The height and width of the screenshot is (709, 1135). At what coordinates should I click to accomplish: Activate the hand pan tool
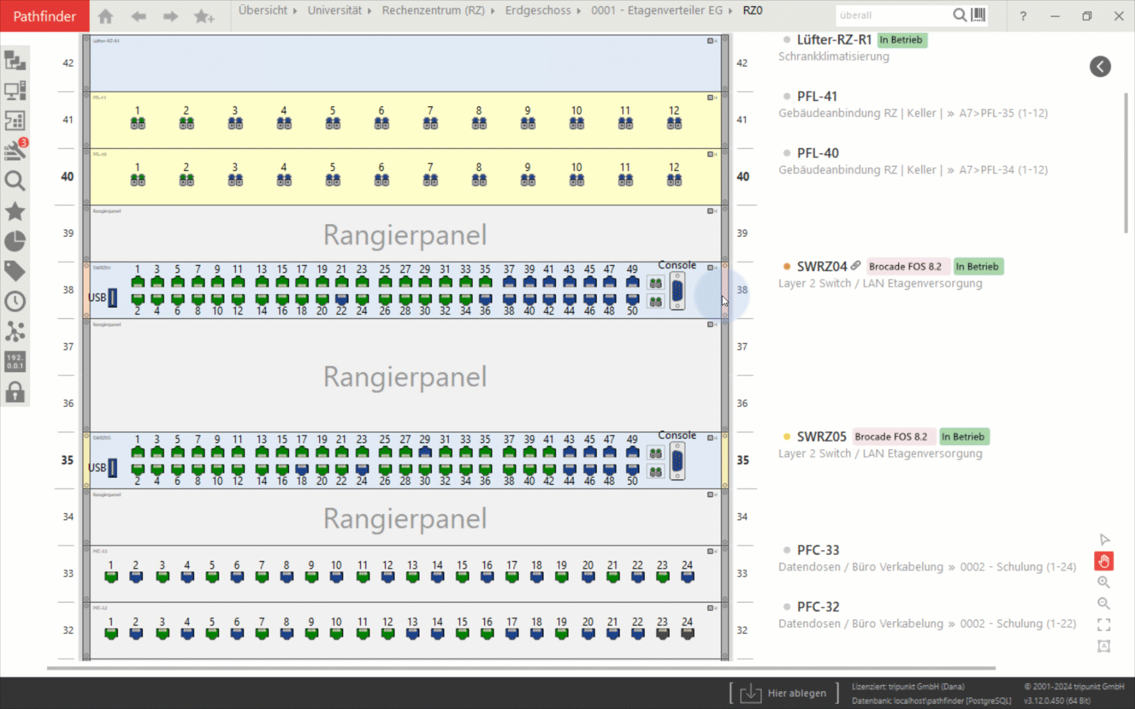coord(1103,561)
